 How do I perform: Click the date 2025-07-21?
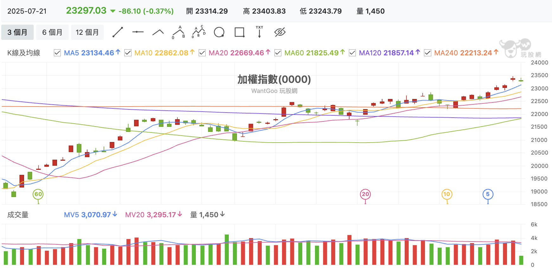point(27,11)
